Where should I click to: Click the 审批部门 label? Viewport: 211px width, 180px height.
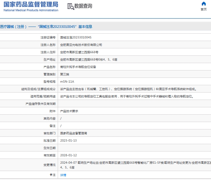49,133
